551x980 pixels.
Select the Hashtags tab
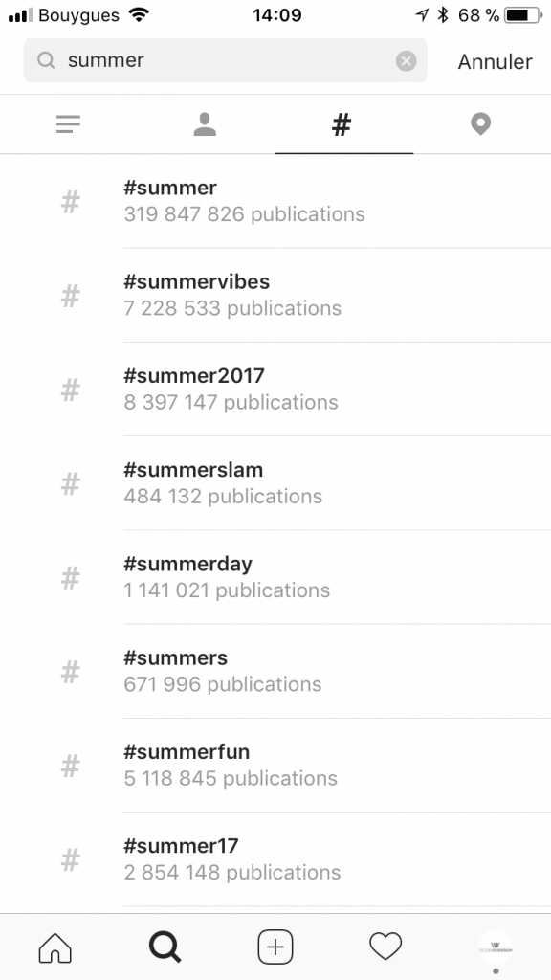click(342, 125)
